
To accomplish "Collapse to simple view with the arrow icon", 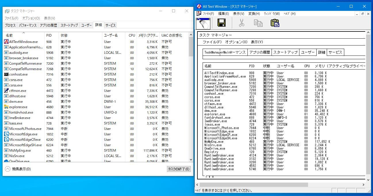I will pos(8,169).
